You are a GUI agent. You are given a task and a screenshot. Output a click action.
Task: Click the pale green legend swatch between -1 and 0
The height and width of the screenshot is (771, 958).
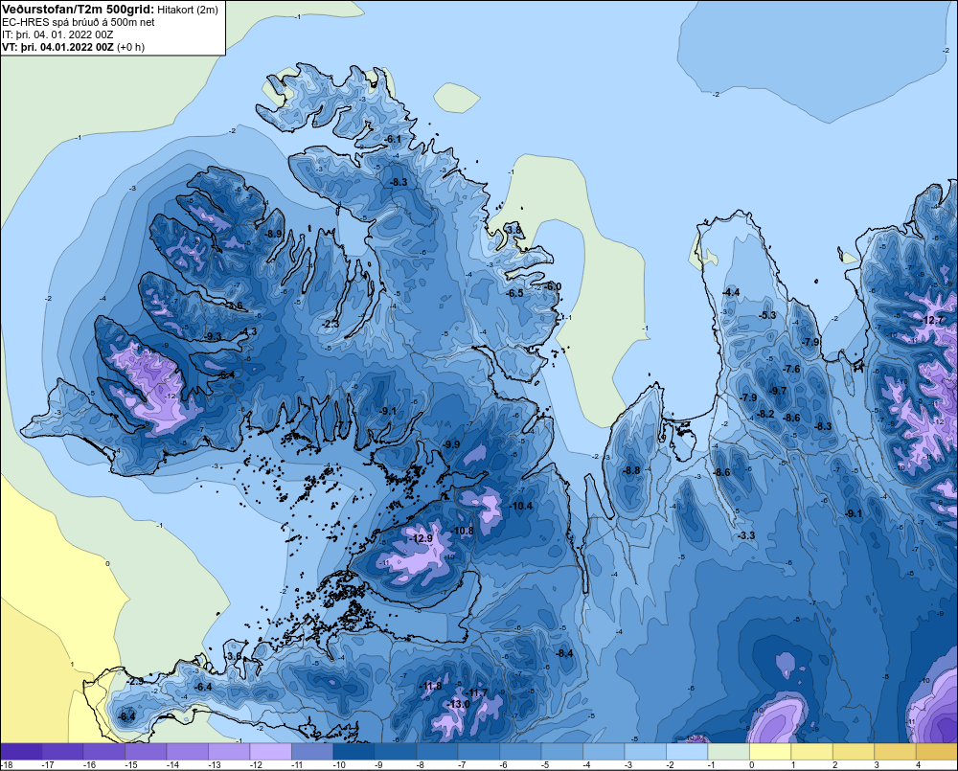[x=728, y=752]
